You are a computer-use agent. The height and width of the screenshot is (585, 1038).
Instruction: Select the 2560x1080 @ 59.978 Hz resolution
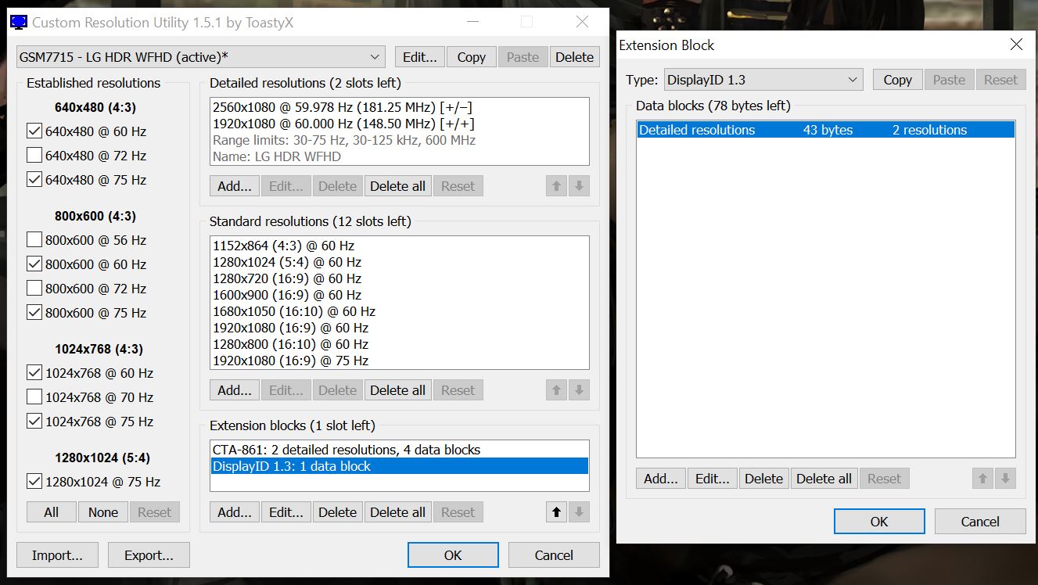(343, 108)
